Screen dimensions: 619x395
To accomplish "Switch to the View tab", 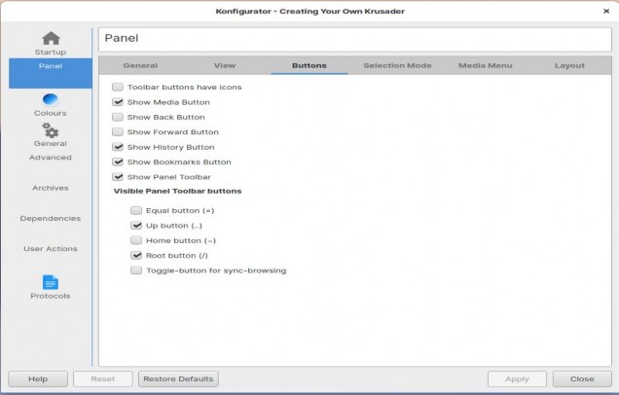I will point(225,65).
